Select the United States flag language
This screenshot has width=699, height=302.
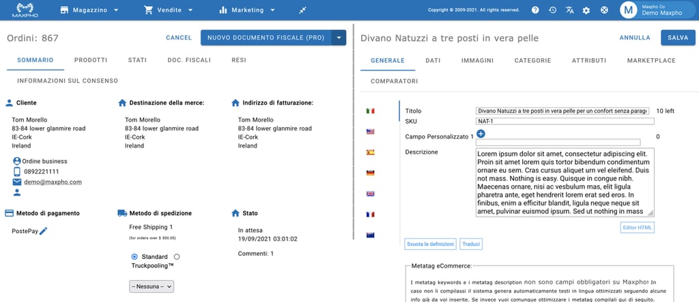point(370,132)
